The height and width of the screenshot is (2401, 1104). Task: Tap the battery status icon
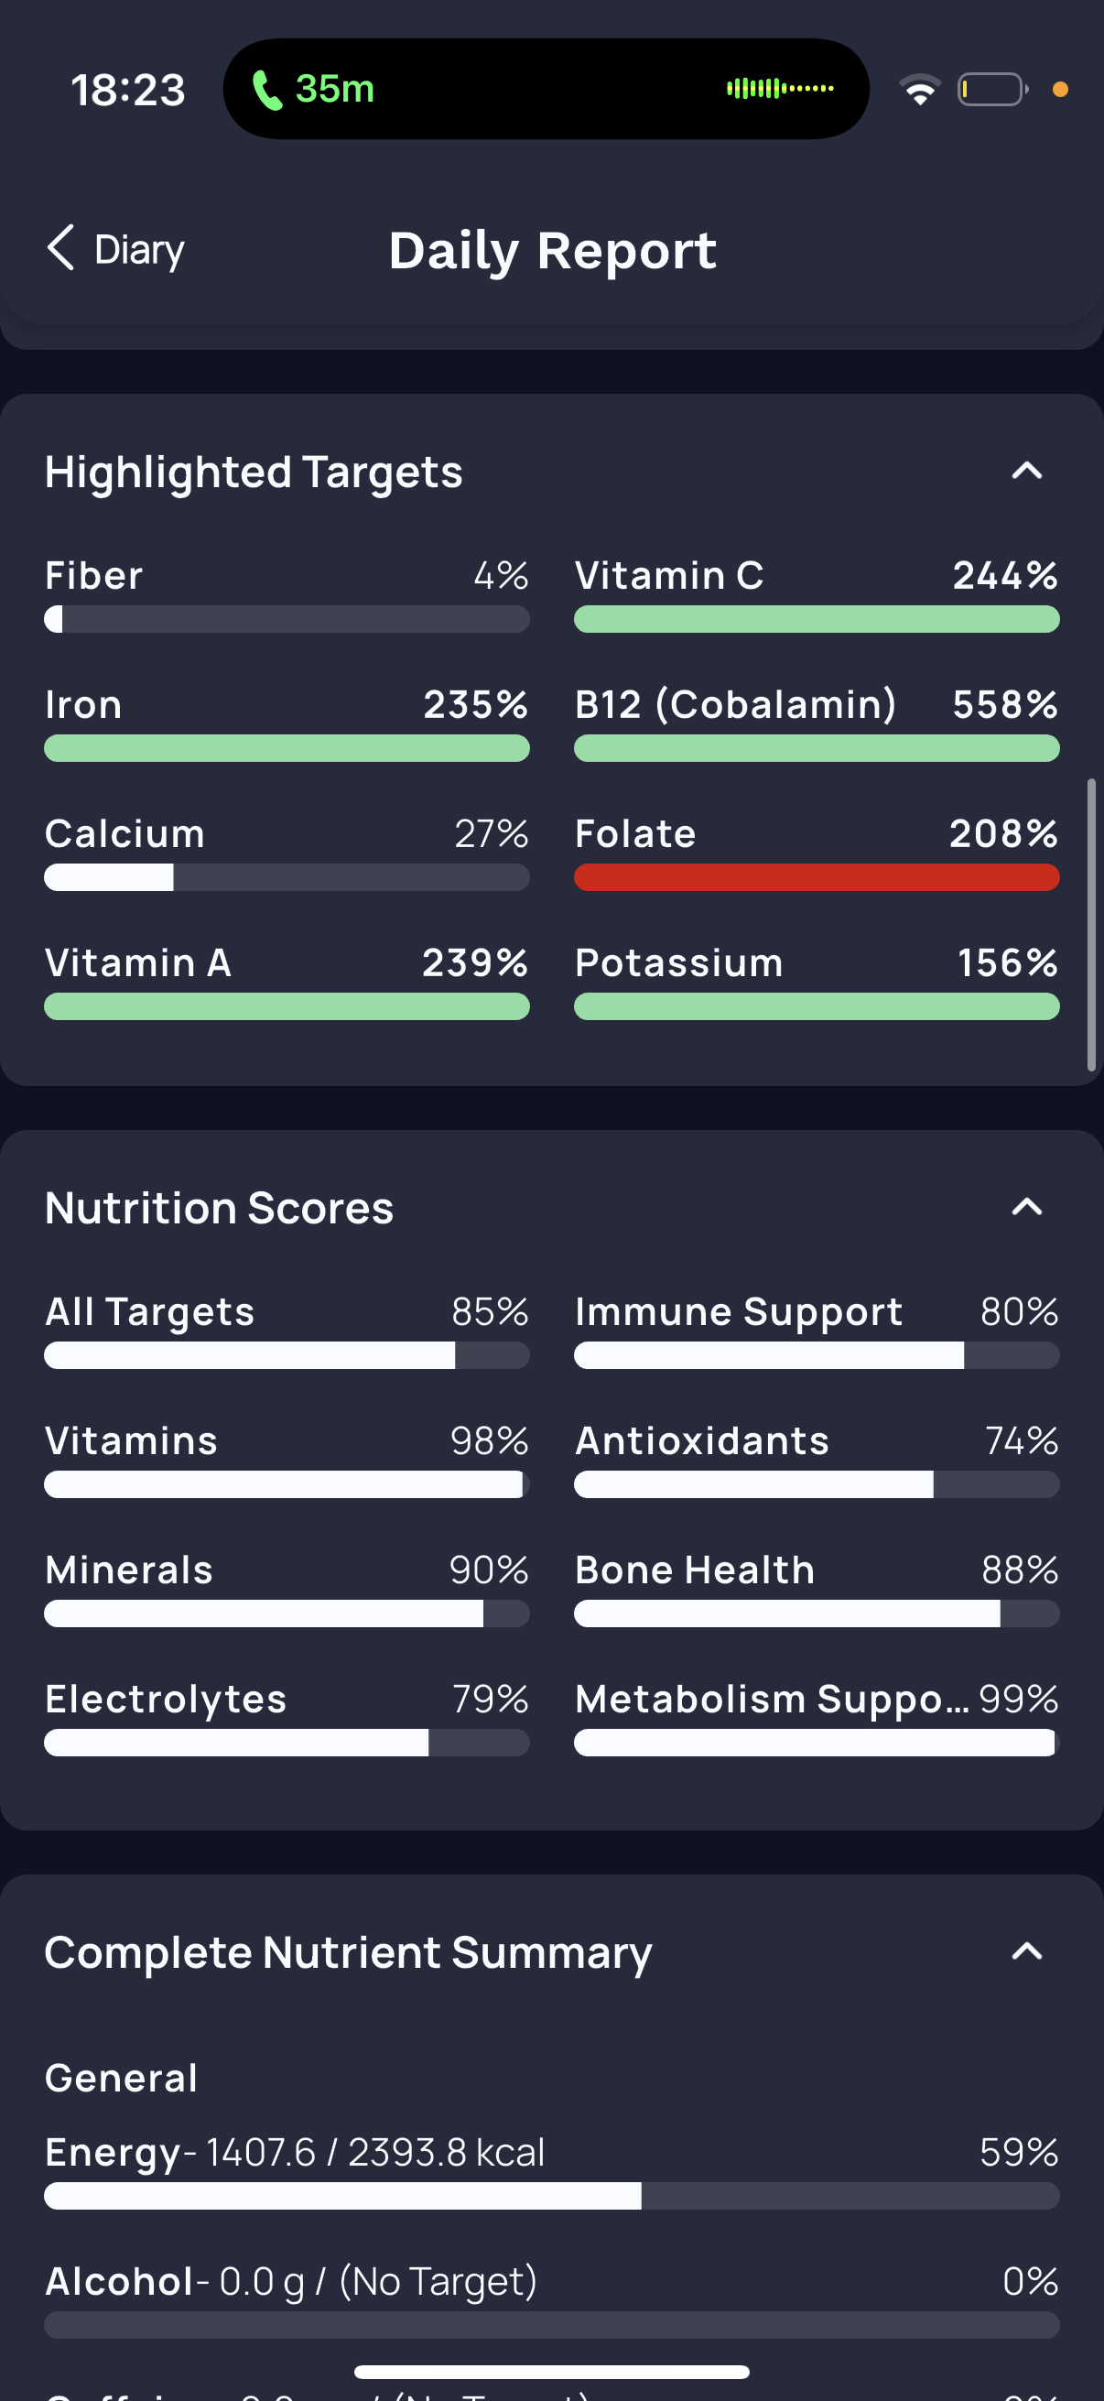coord(992,90)
